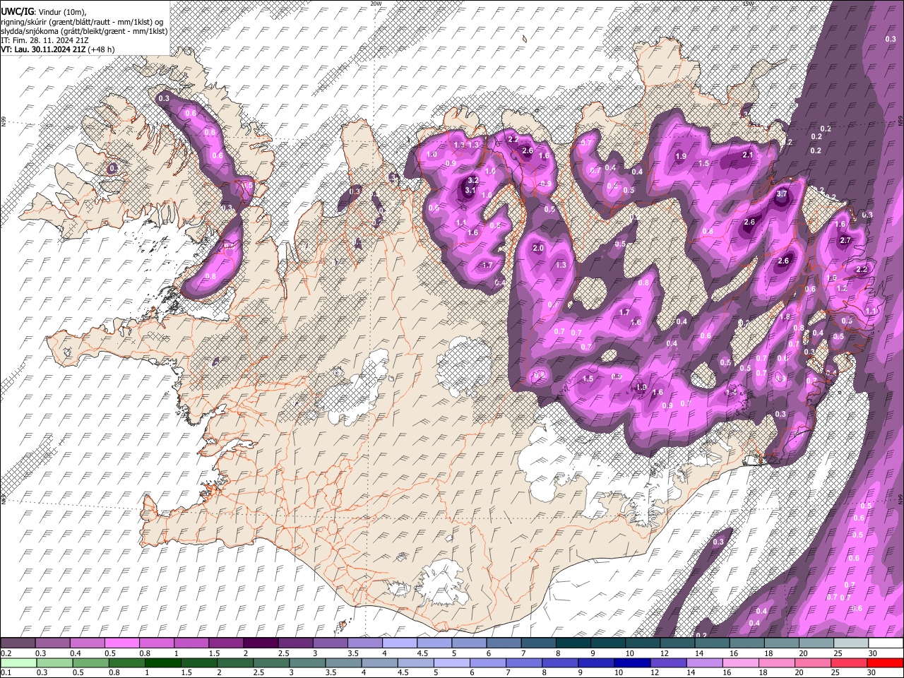Click the lower legend swatch between 3 and 3.5
Viewport: 904px width, 678px height.
(307, 663)
